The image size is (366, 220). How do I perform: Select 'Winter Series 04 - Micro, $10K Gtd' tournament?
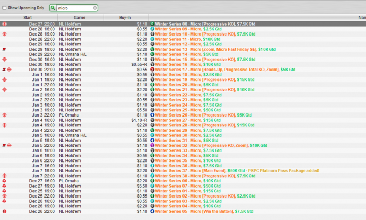[x=187, y=206]
